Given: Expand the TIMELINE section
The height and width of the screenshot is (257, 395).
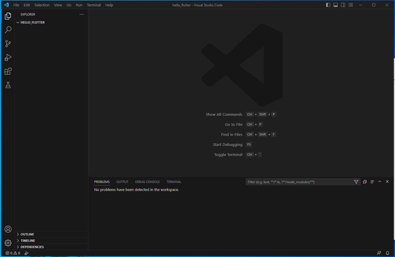Looking at the screenshot, I should [52, 241].
